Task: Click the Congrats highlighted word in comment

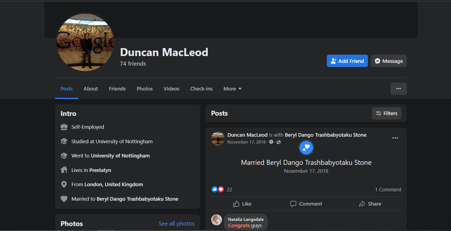Action: [239, 226]
